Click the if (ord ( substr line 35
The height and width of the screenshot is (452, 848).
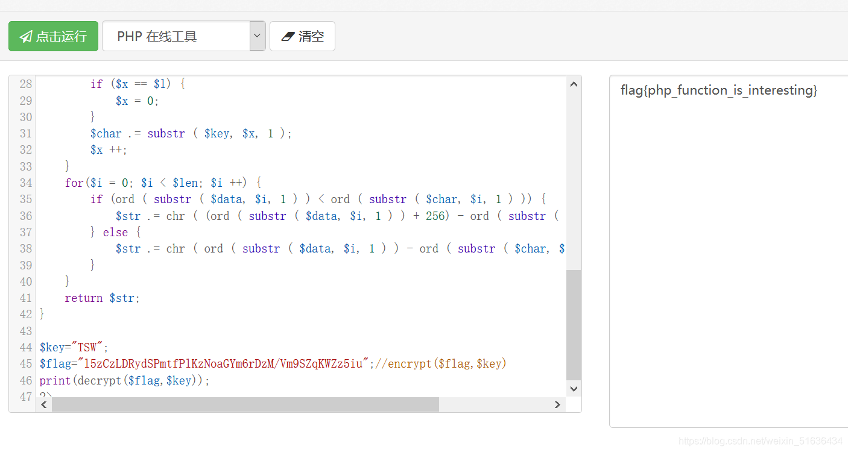click(318, 199)
